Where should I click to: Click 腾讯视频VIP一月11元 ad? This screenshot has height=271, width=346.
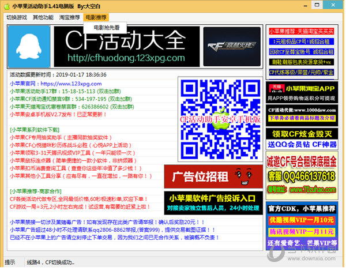[x=302, y=232]
